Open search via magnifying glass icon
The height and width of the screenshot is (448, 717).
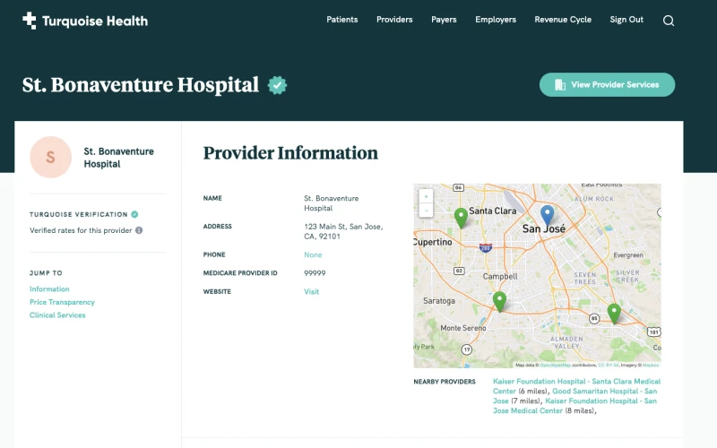point(669,21)
